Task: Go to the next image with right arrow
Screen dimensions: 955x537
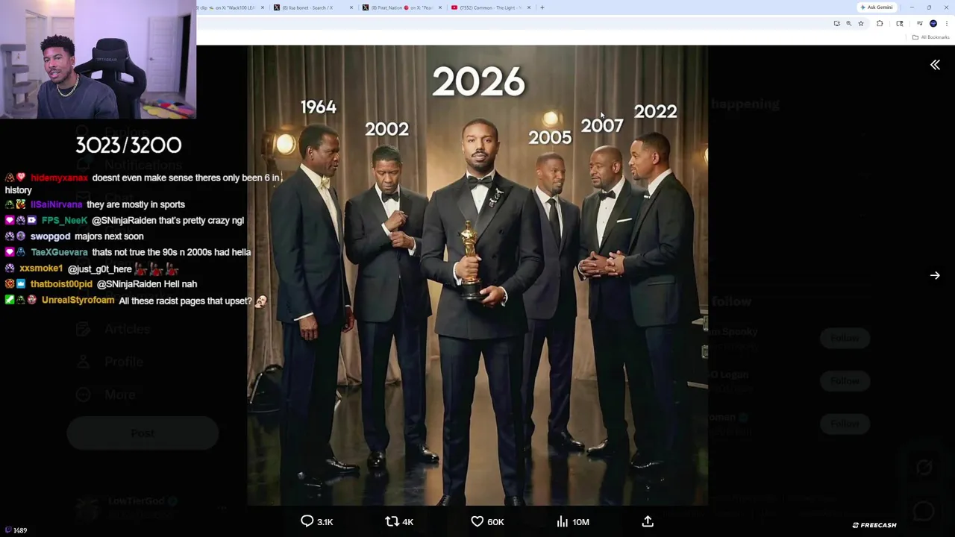Action: pos(935,275)
